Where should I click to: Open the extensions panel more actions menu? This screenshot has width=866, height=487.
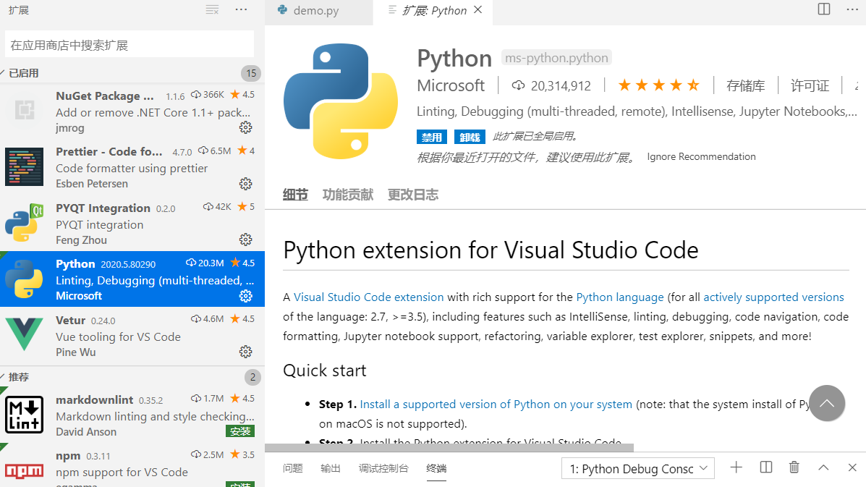pos(242,10)
